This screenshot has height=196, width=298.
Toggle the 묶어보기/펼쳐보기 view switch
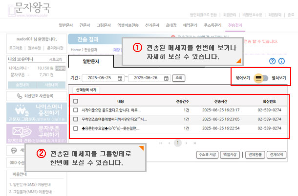pyautogui.click(x=260, y=77)
